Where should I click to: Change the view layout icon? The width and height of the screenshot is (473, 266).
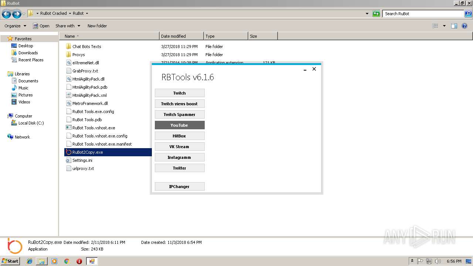click(x=435, y=26)
